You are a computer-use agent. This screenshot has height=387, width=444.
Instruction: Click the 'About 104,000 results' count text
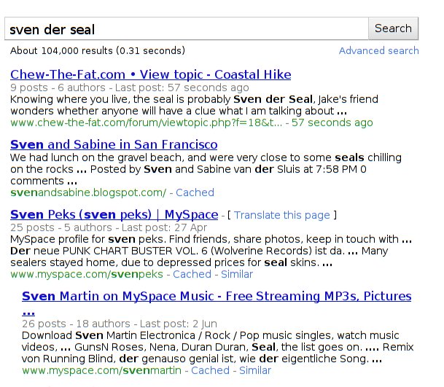pos(98,51)
